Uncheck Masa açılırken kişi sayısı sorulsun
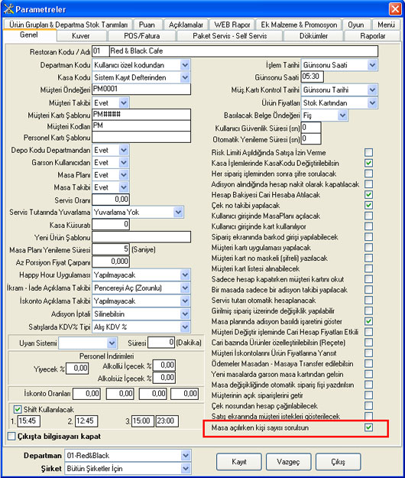Viewport: 405px width, 478px height. [x=368, y=428]
